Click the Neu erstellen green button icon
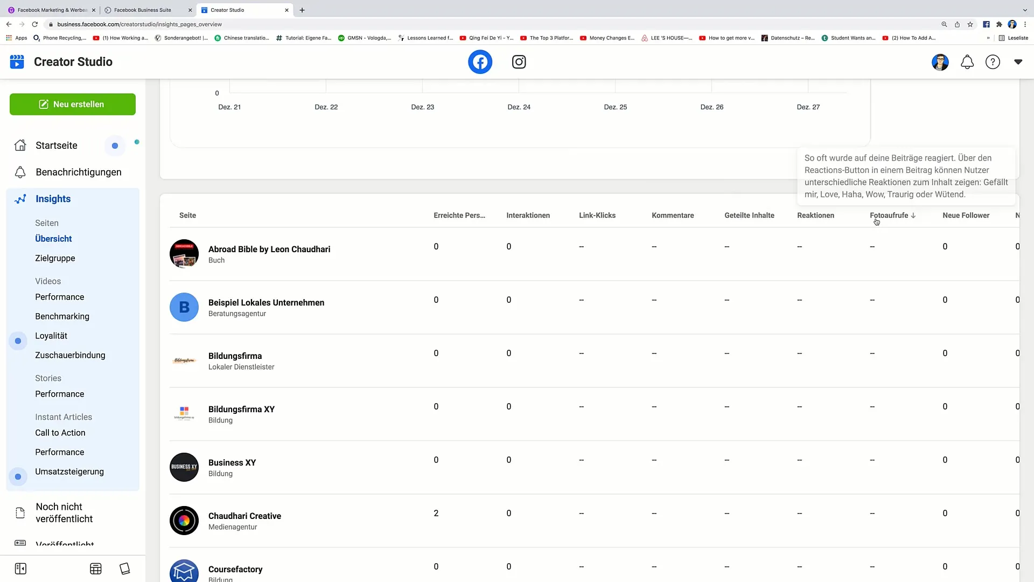 point(44,105)
